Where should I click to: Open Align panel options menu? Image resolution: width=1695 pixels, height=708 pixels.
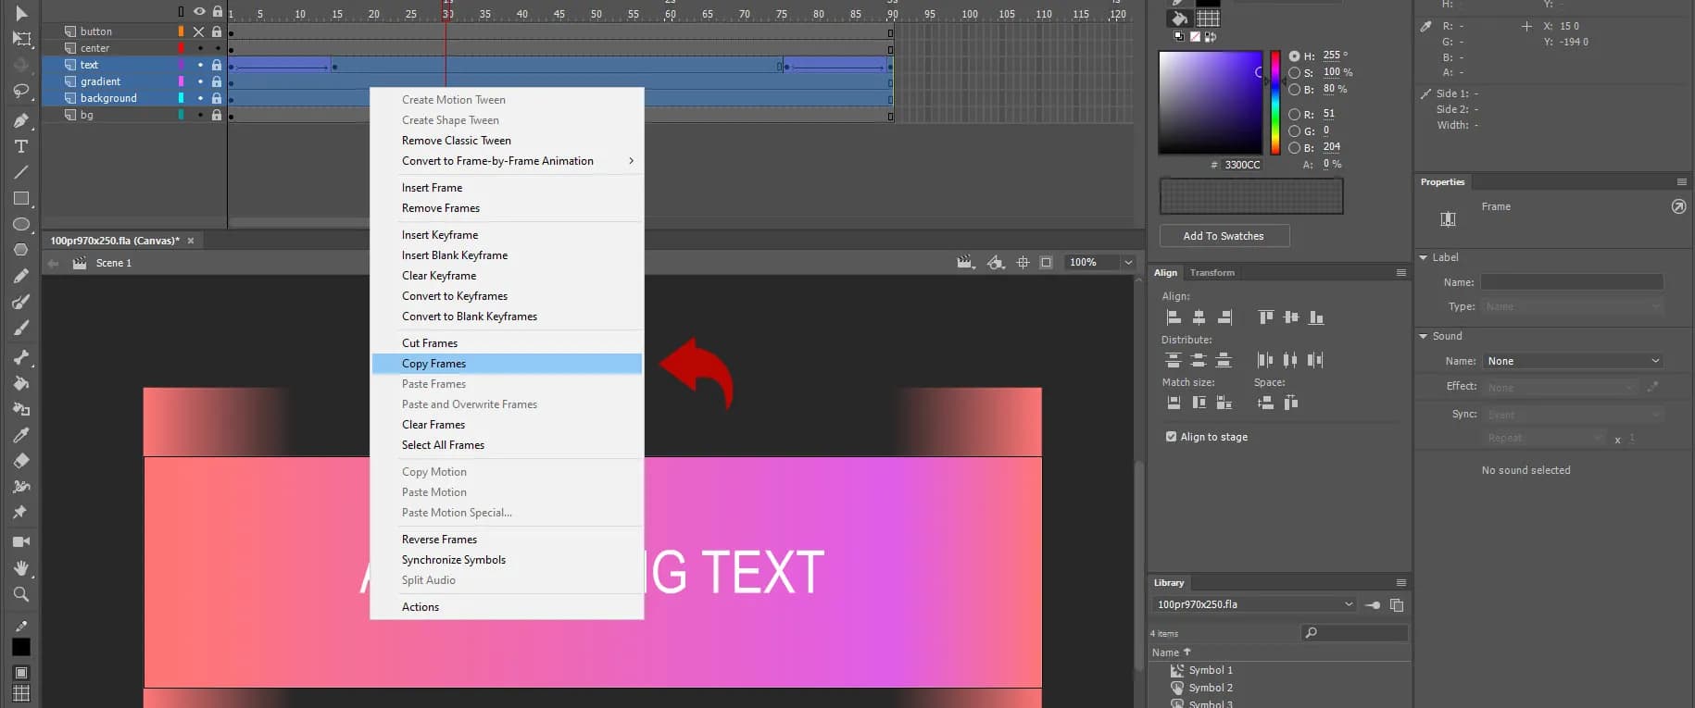click(x=1400, y=273)
